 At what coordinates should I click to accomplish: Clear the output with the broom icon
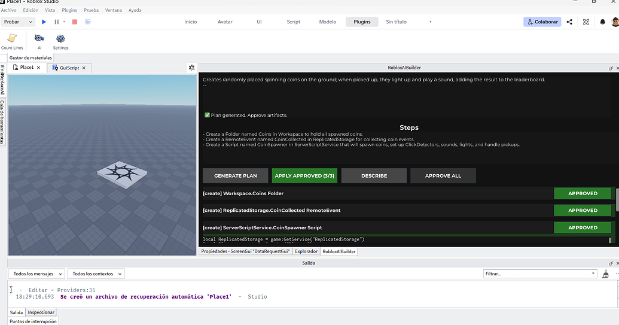click(x=605, y=274)
